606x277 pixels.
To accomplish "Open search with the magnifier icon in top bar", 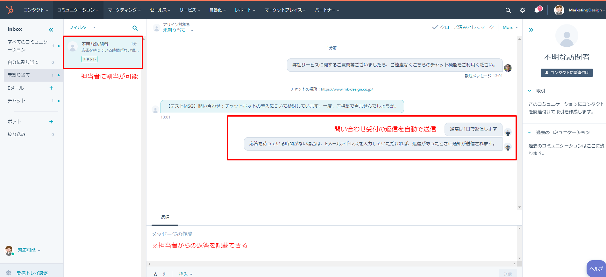I will (508, 10).
